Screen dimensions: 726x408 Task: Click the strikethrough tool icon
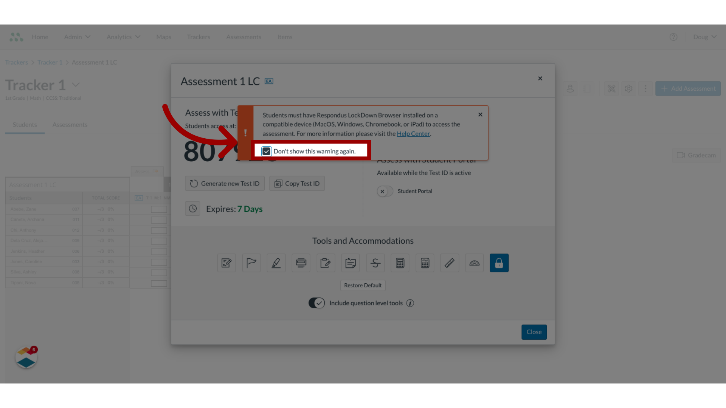tap(375, 263)
